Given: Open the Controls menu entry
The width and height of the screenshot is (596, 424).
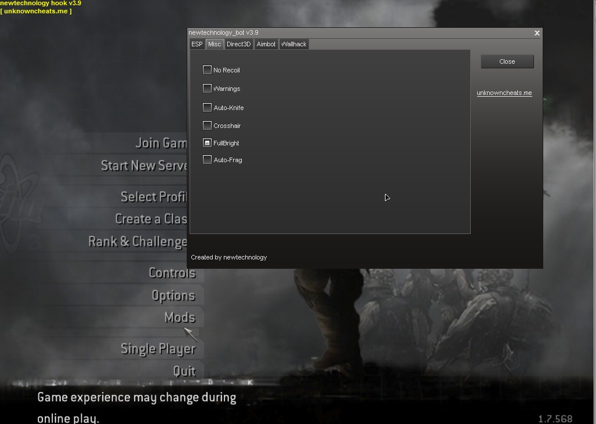Looking at the screenshot, I should 172,273.
